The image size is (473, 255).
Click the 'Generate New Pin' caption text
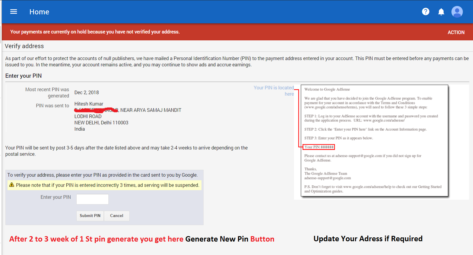click(x=217, y=239)
